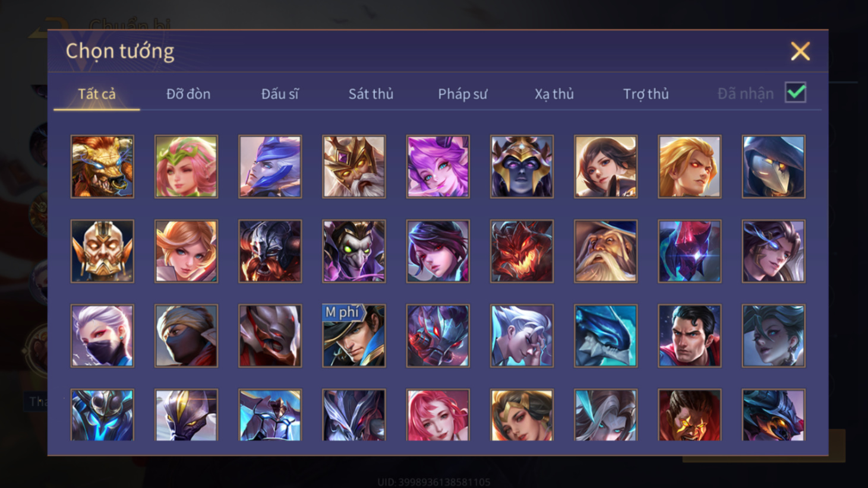Switch to the Trợ thủ tab
The image size is (868, 488).
pos(646,94)
